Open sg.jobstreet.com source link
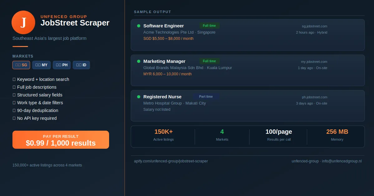 pyautogui.click(x=314, y=26)
